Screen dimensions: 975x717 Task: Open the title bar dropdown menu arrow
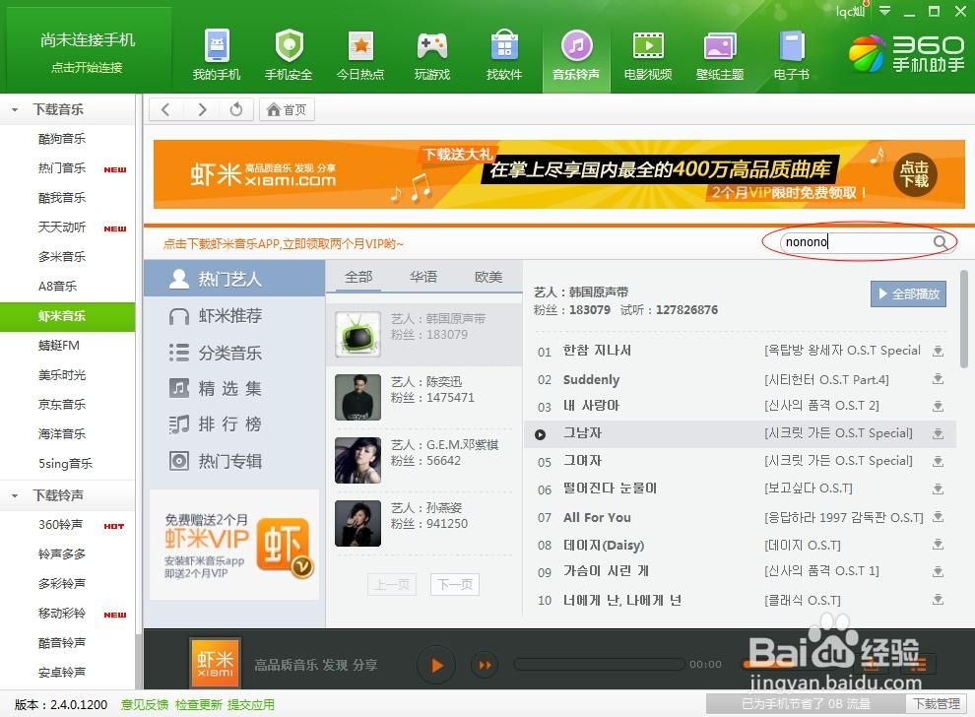884,11
